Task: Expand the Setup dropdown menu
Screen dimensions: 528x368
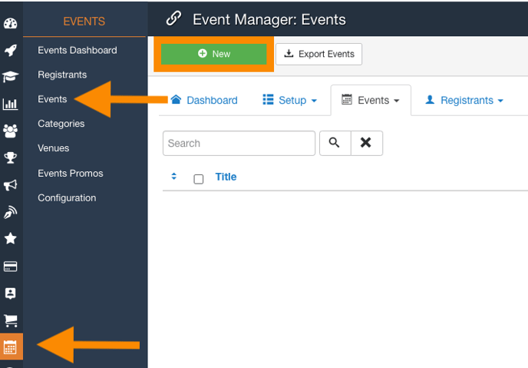Action: pos(289,100)
